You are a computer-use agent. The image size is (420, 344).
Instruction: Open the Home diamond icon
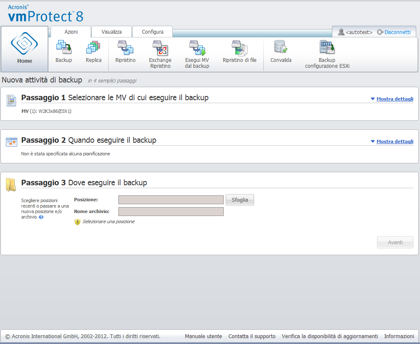[24, 43]
